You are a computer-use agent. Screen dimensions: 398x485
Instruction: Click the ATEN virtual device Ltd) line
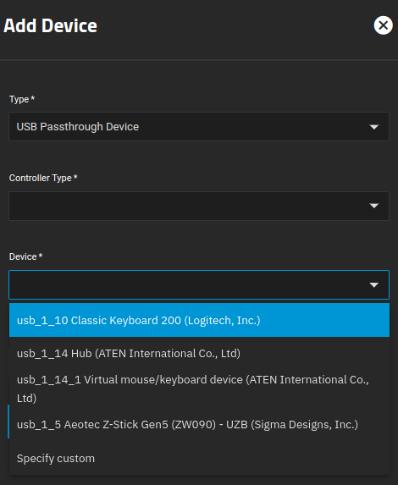pos(26,399)
